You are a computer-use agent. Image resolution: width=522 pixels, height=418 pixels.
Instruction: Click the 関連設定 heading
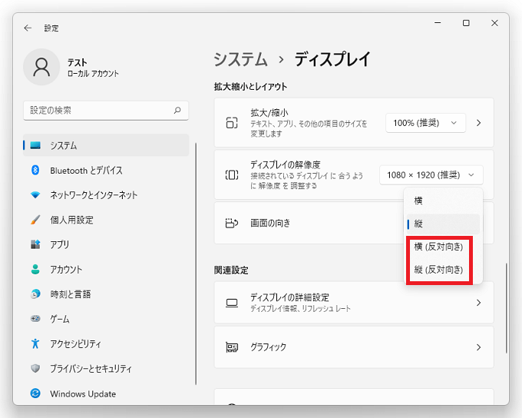[231, 270]
